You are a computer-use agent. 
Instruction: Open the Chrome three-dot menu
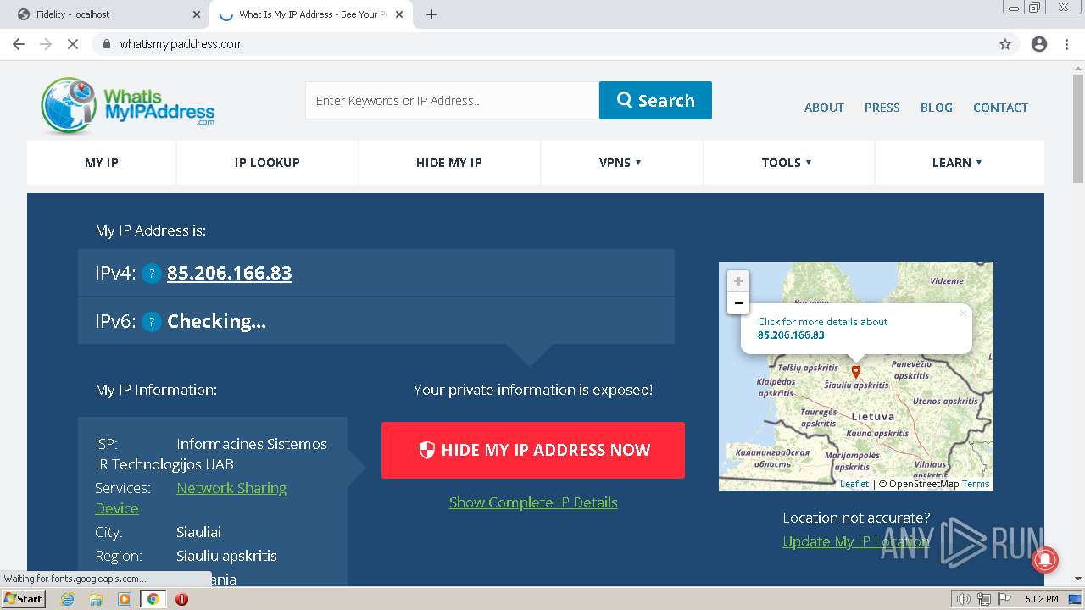pos(1066,44)
